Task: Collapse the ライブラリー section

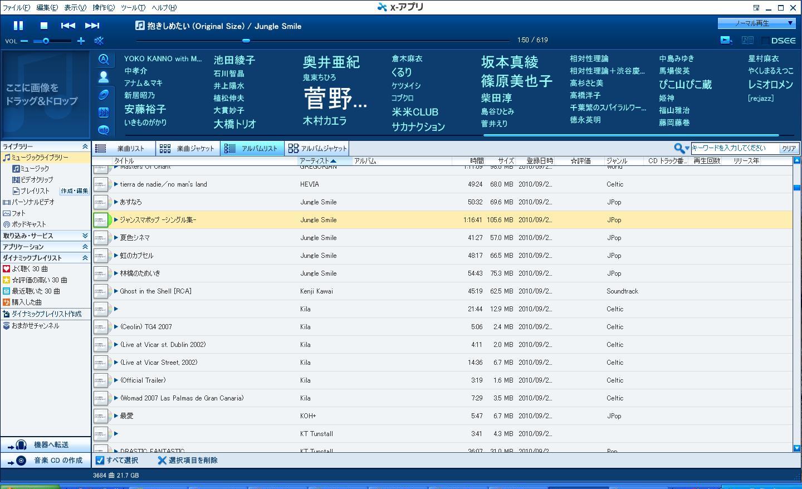Action: [x=85, y=146]
